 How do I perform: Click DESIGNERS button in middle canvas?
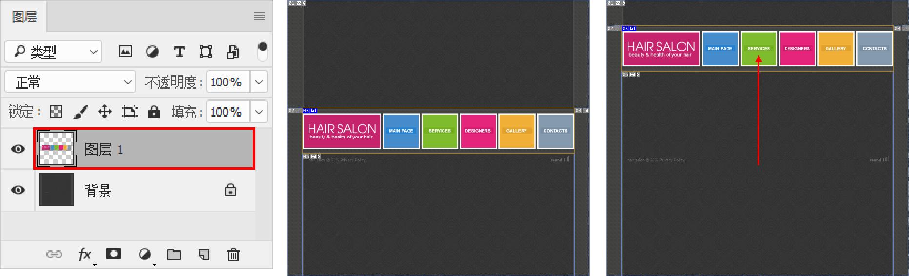point(478,131)
